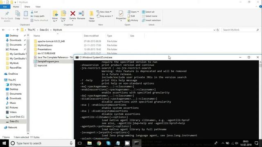Click This PC in address breadcrumb
The width and height of the screenshot is (262, 147).
(32, 30)
